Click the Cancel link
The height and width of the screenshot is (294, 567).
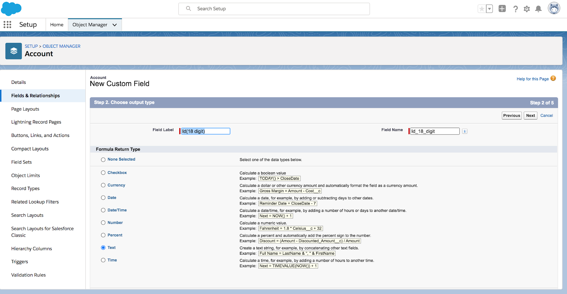click(546, 116)
